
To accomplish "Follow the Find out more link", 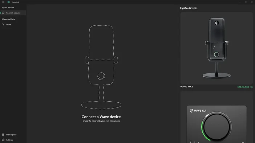I will [243, 87].
